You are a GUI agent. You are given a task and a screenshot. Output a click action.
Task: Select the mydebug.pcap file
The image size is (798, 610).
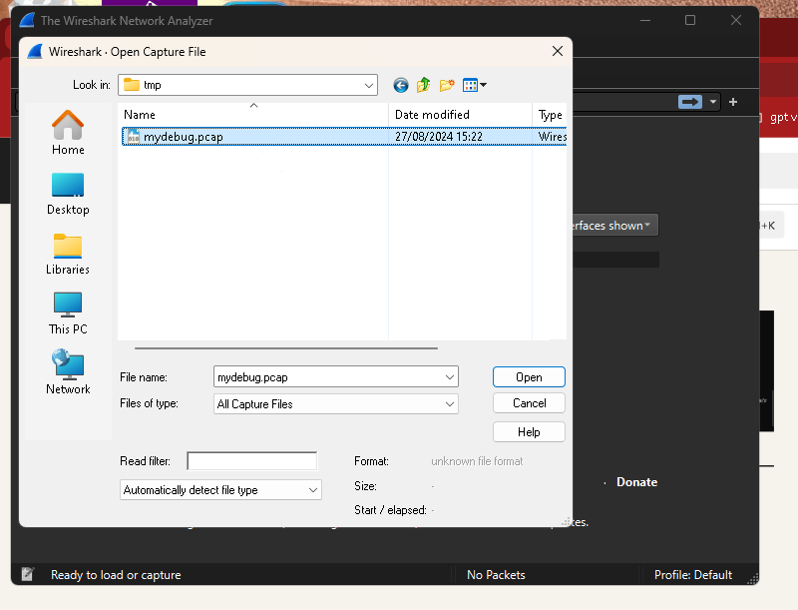[x=344, y=137]
